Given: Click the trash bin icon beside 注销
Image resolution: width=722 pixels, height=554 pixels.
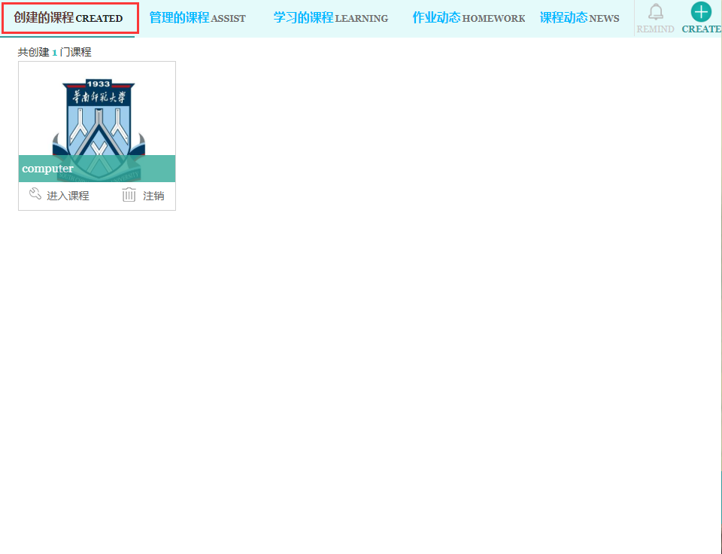Looking at the screenshot, I should tap(129, 195).
